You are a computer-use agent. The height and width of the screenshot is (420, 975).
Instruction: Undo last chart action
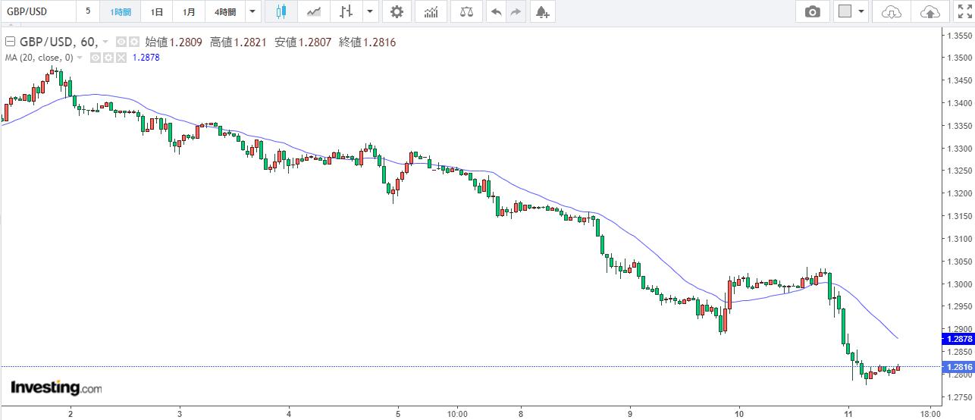coord(497,12)
